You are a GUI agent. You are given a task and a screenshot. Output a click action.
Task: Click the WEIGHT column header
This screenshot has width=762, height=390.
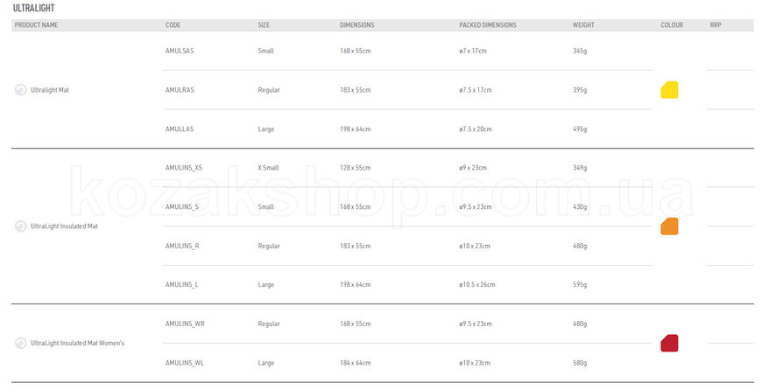(583, 24)
